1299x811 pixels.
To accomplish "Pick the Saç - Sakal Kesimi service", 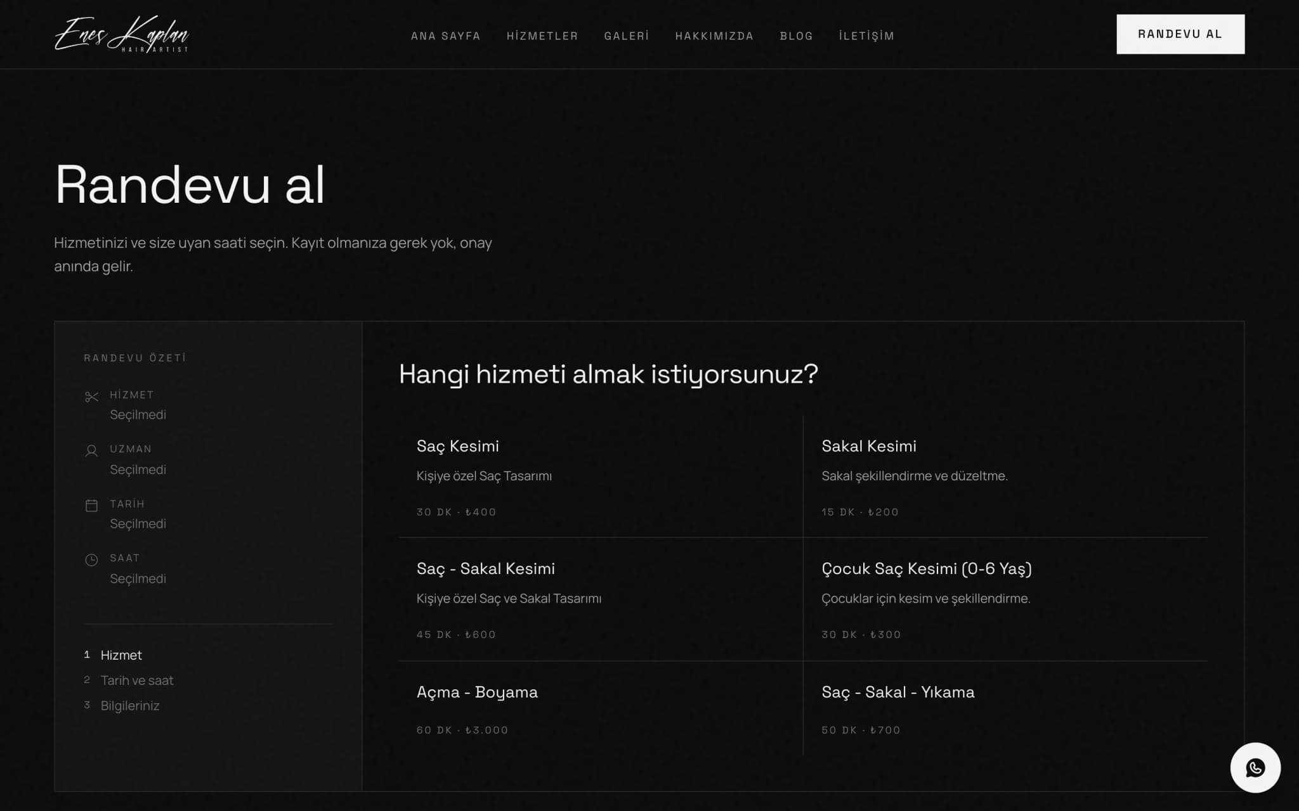I will tap(601, 599).
